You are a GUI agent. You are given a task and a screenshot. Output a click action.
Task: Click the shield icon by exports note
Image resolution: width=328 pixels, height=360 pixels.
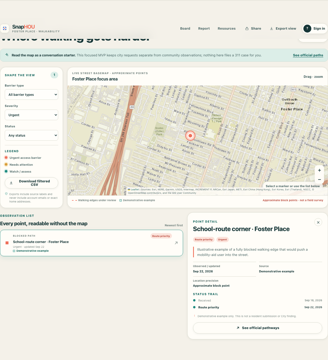[6, 194]
